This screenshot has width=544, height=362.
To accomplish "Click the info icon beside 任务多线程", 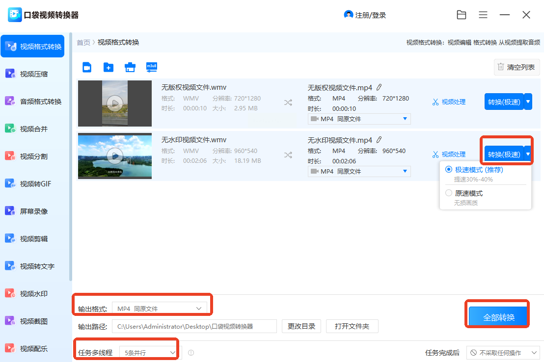I will coord(191,353).
